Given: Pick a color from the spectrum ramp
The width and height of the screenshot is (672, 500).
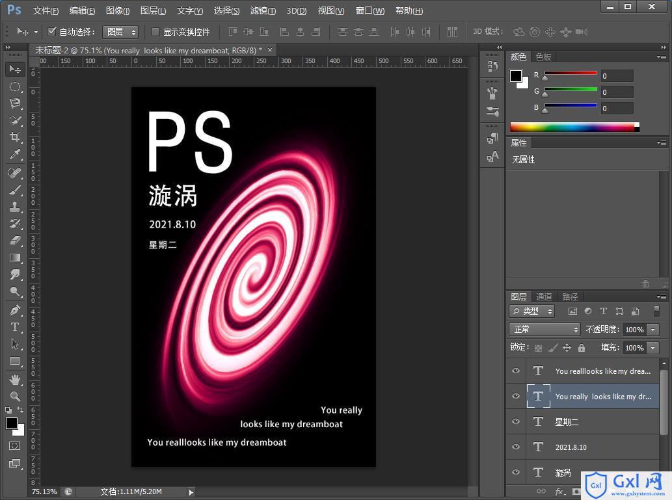Looking at the screenshot, I should click(574, 127).
